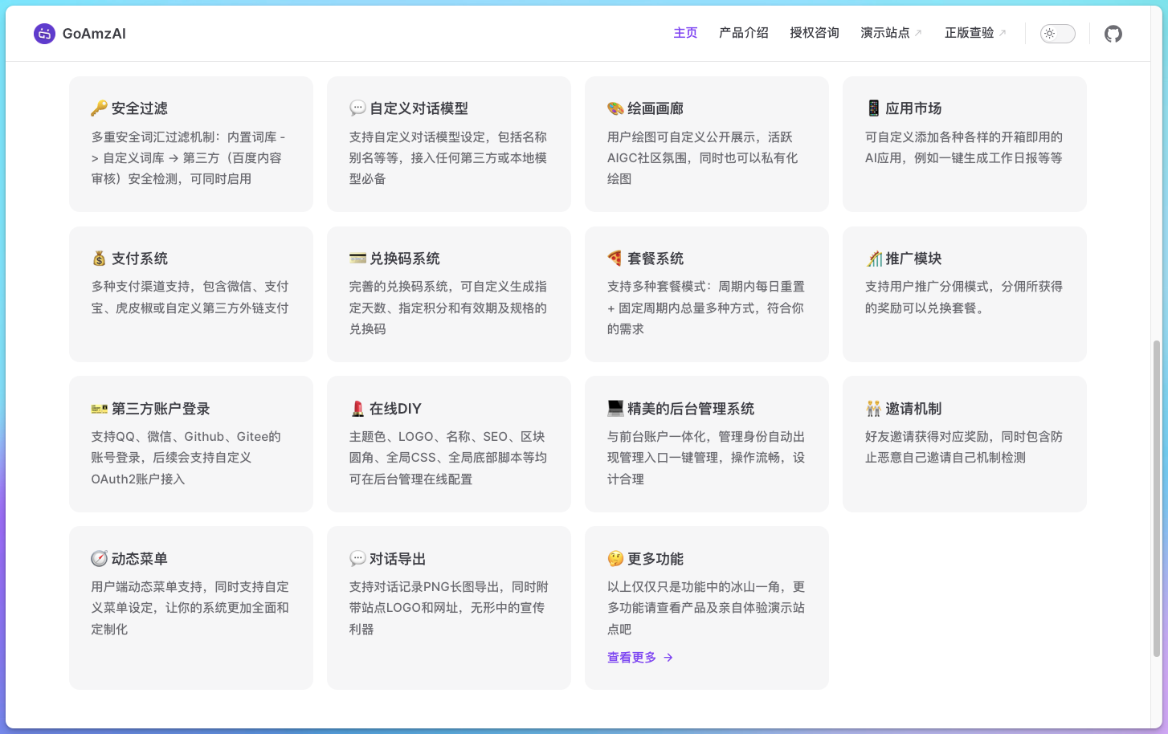Open the 产品介绍 menu item
Image resolution: width=1168 pixels, height=734 pixels.
click(x=743, y=33)
